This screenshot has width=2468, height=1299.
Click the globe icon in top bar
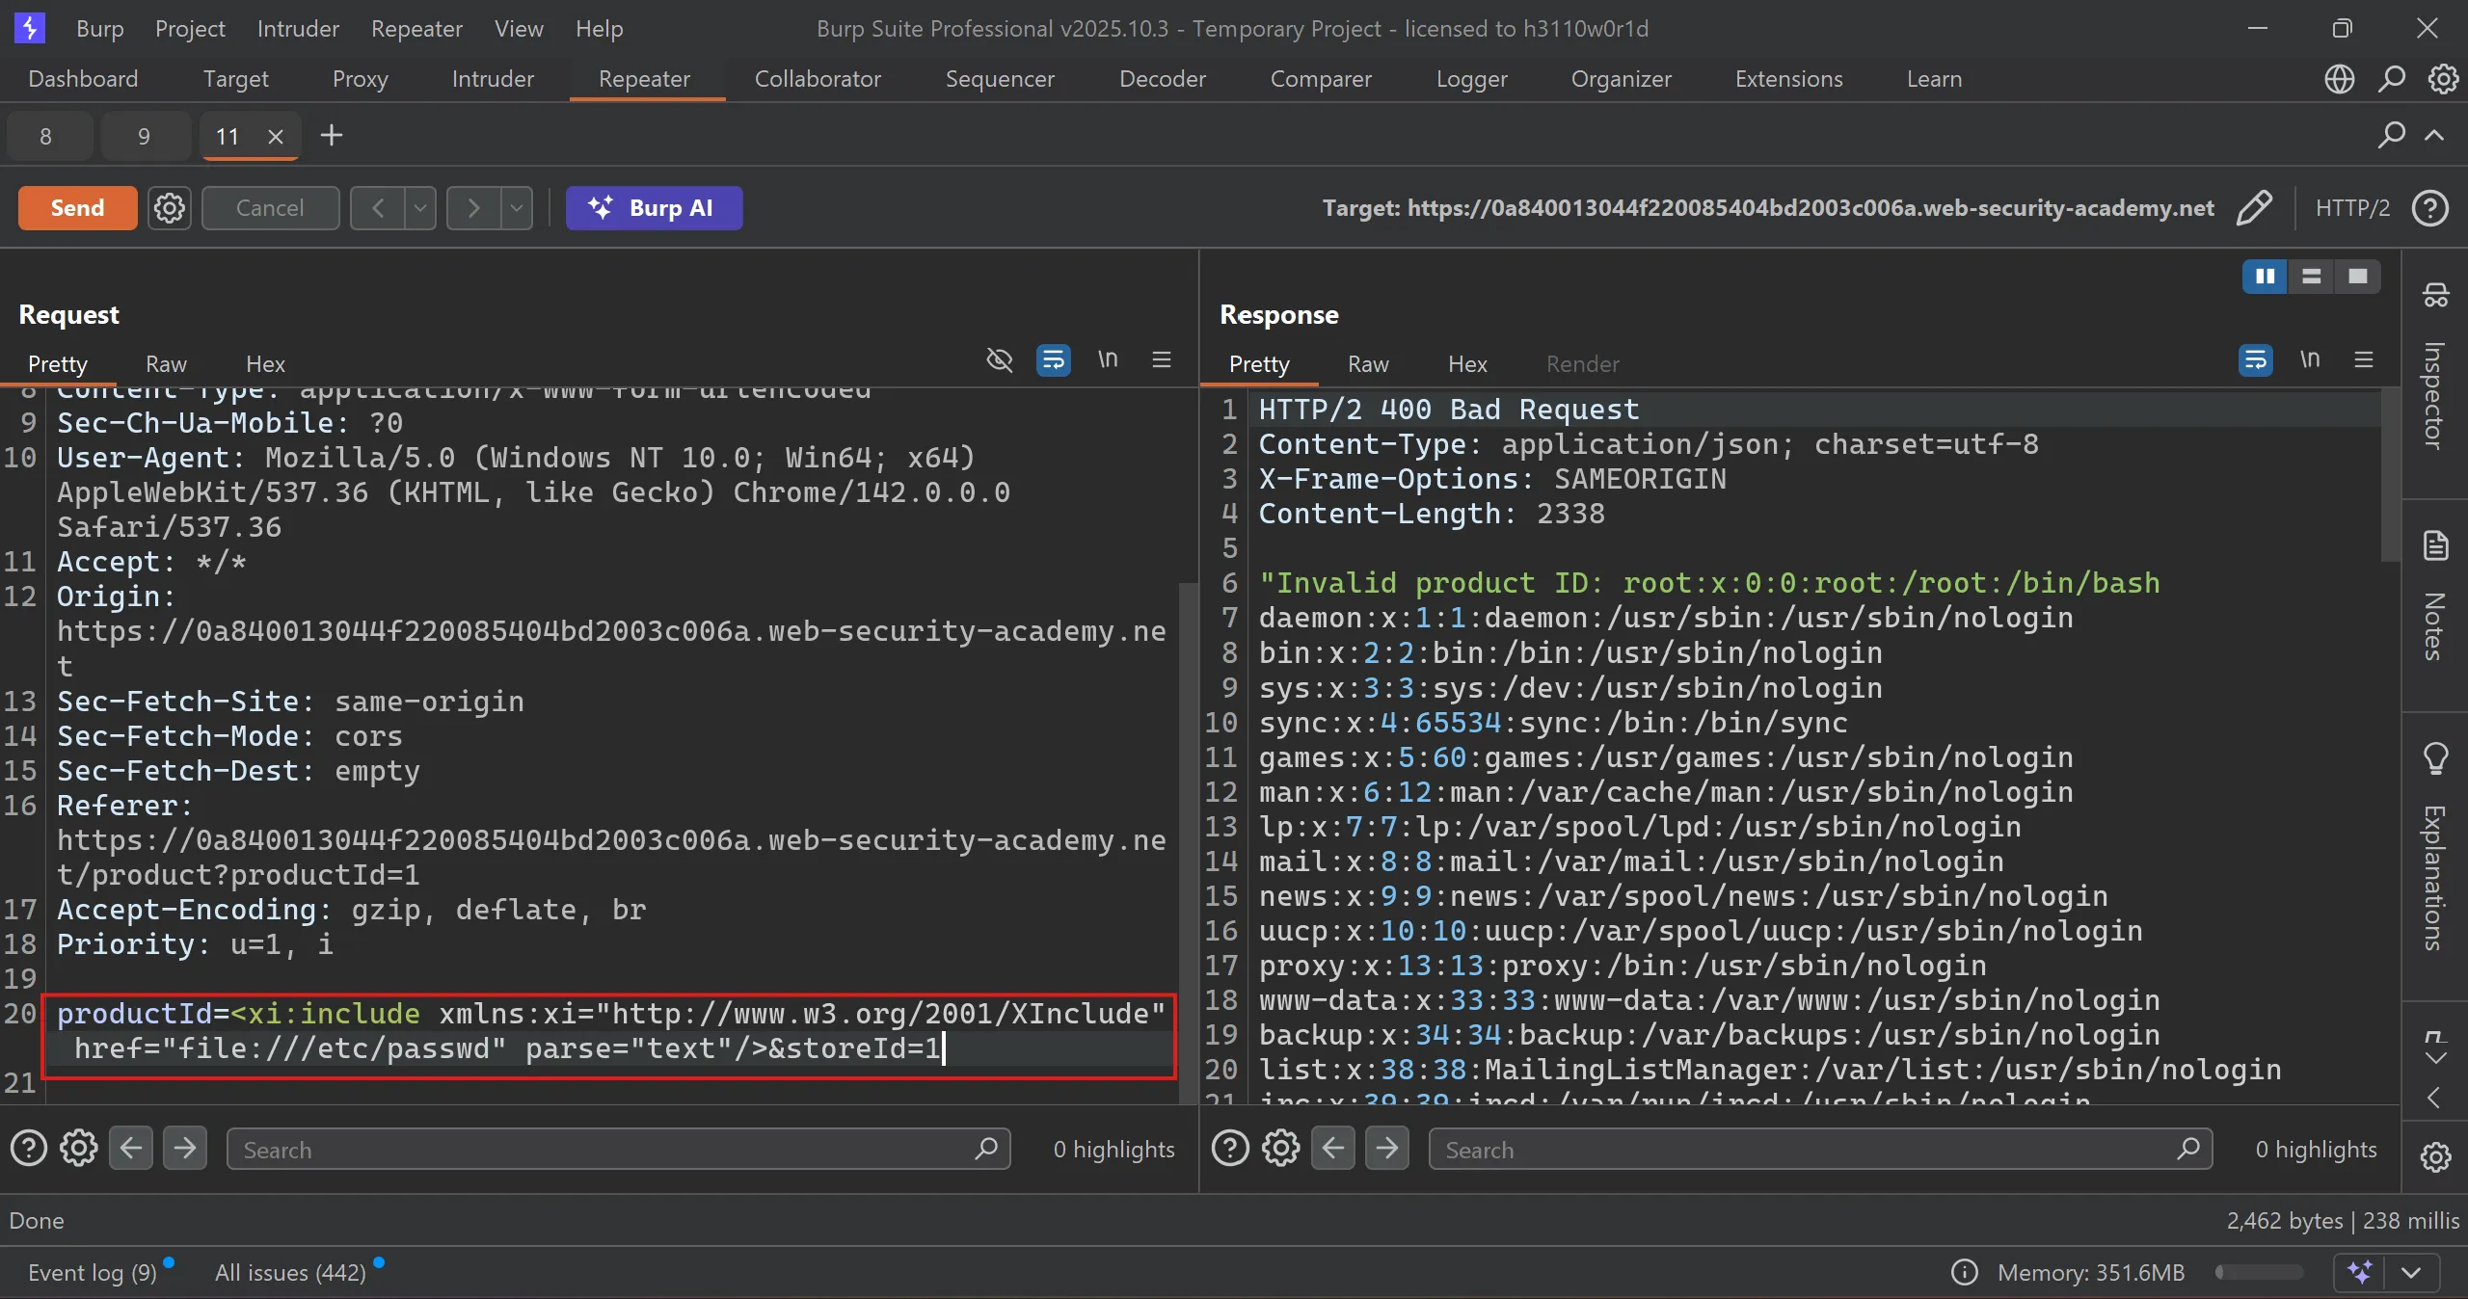2340,79
